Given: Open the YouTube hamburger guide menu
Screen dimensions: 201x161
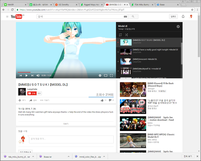Looking at the screenshot, I should click(x=7, y=16).
